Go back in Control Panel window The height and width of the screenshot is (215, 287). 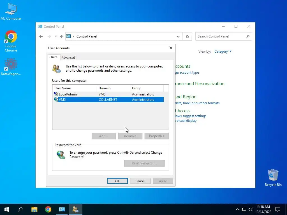(x=41, y=36)
